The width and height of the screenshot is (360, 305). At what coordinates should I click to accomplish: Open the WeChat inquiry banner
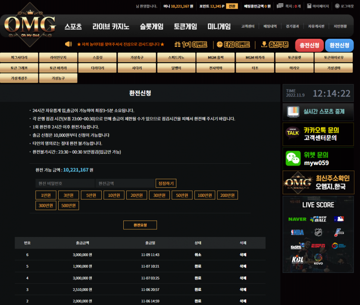318,159
